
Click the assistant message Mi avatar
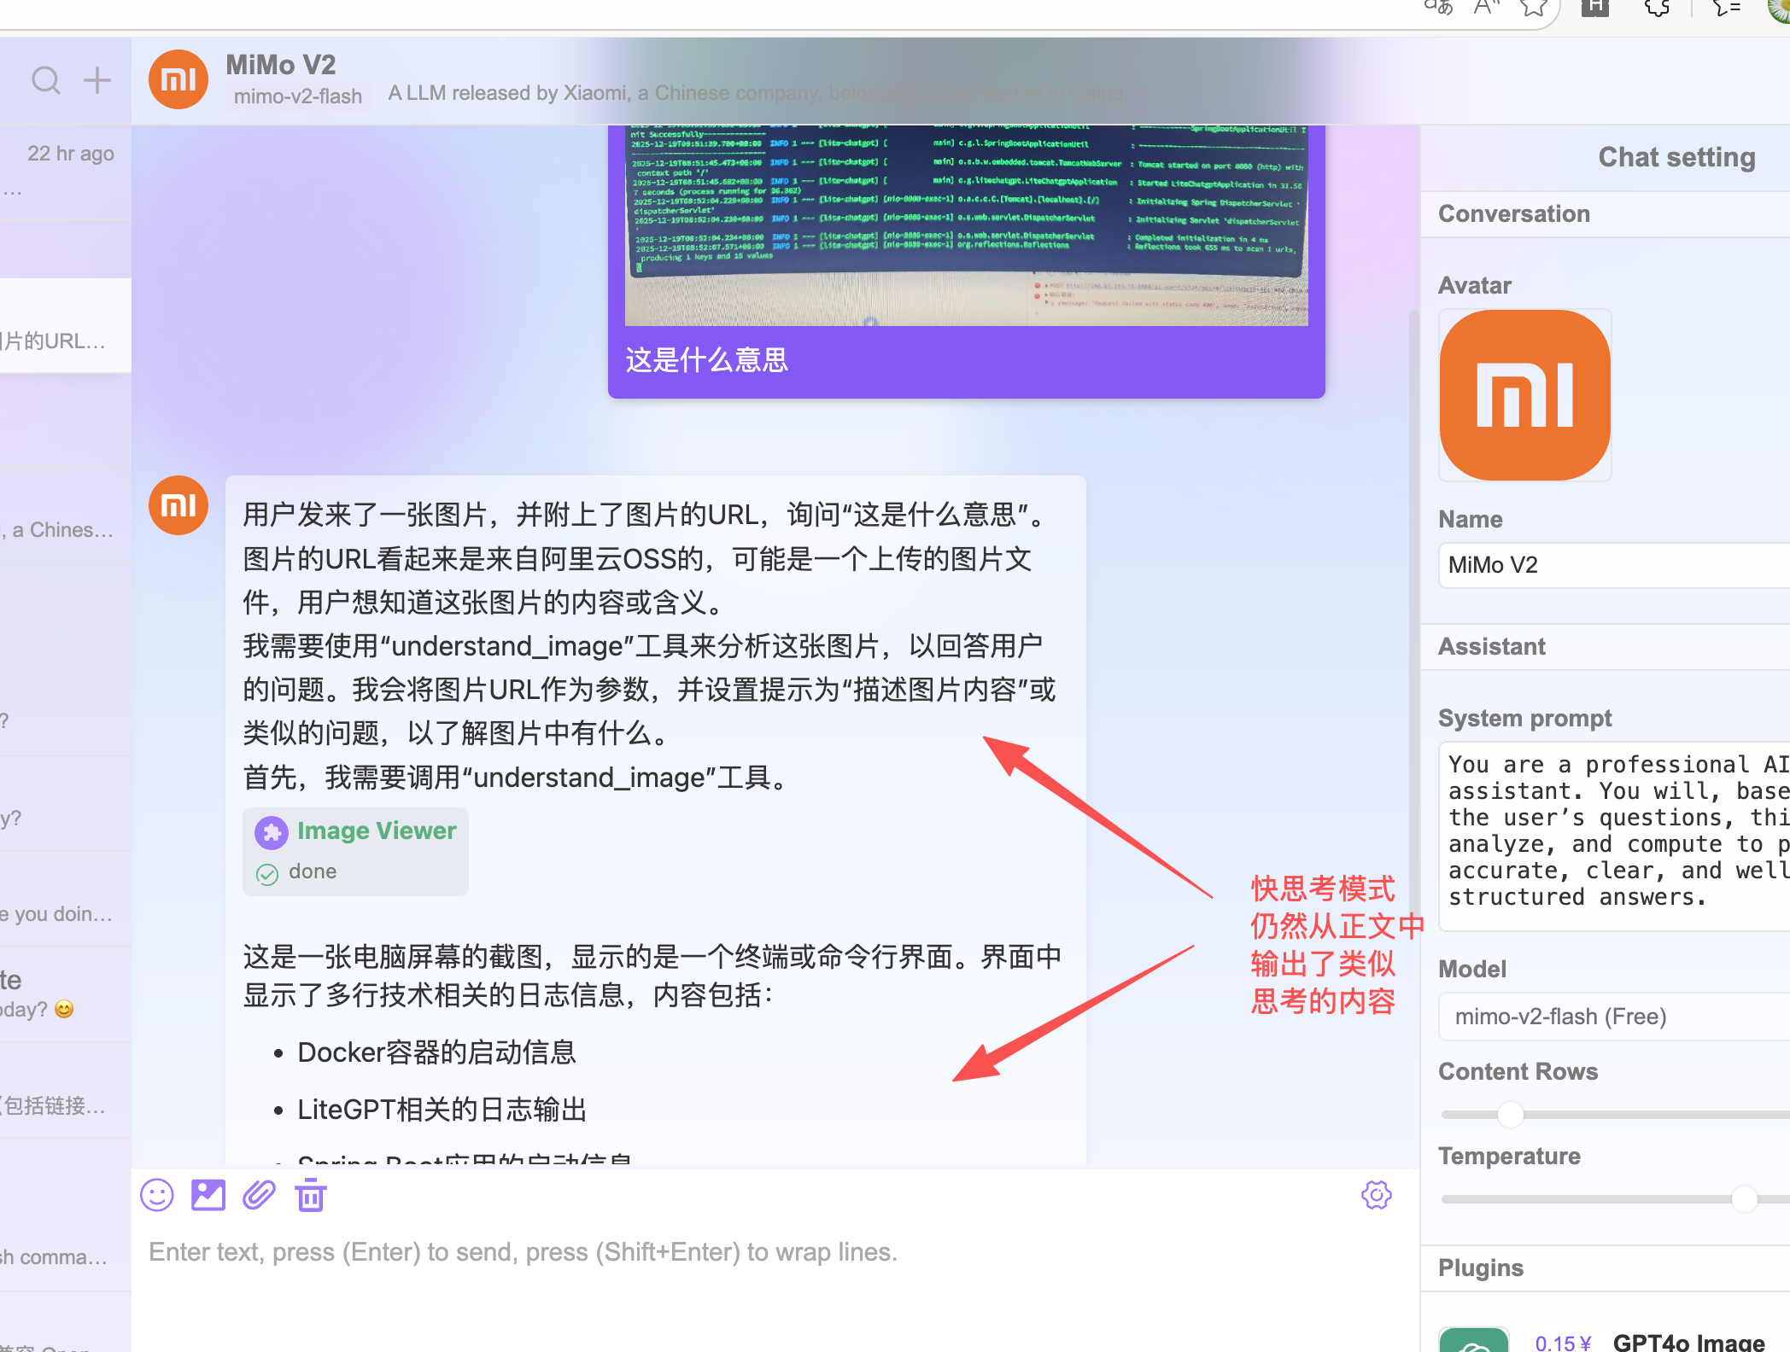[178, 505]
